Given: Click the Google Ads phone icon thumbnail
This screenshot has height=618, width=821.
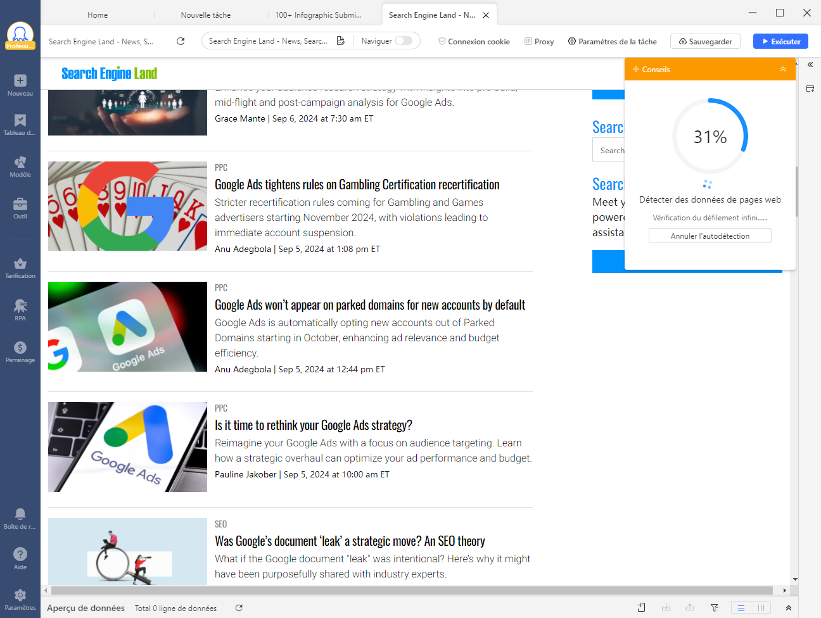Looking at the screenshot, I should coord(127,326).
